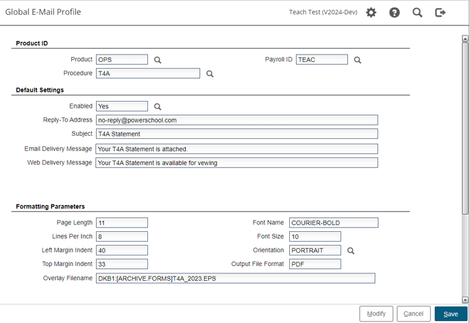
Task: Click the Modify button
Action: [376, 314]
